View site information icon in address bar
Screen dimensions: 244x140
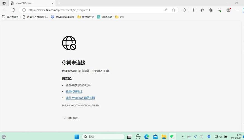click(24, 10)
